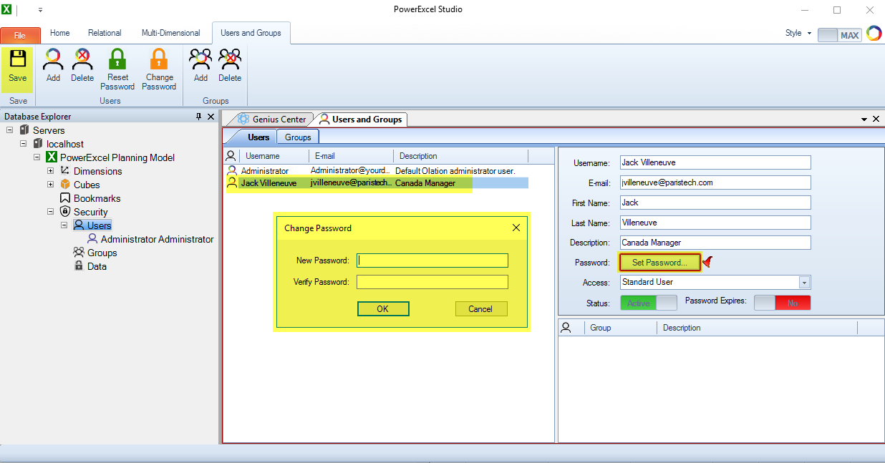Pin the Database Explorer panel
Image resolution: width=885 pixels, height=463 pixels.
click(198, 117)
